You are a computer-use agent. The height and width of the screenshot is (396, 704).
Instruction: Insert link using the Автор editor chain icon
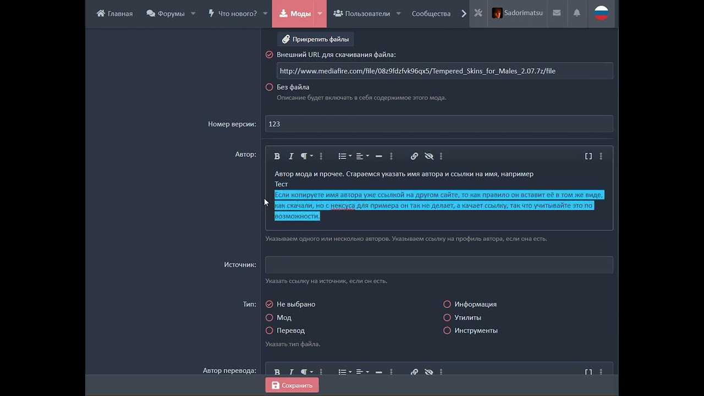tap(414, 156)
